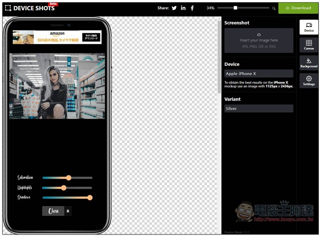
Task: Click the Insert your image here area
Action: [x=259, y=41]
